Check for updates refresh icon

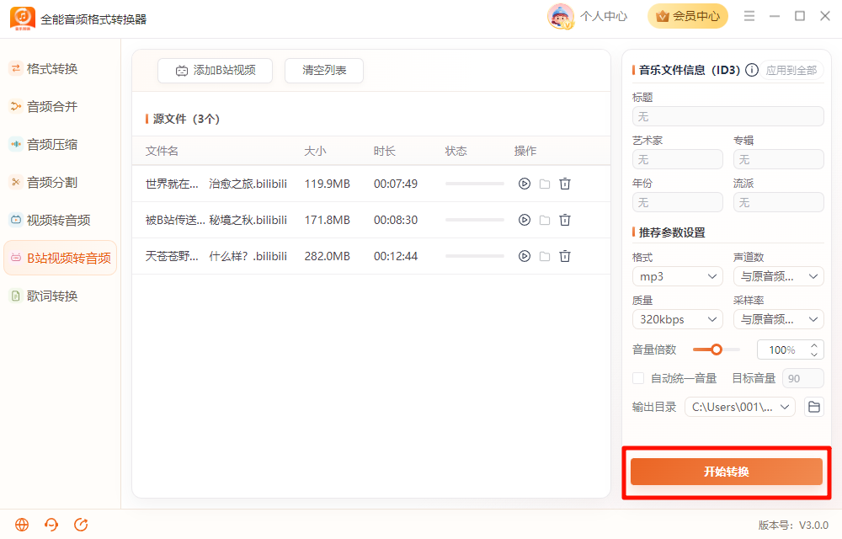pos(81,525)
